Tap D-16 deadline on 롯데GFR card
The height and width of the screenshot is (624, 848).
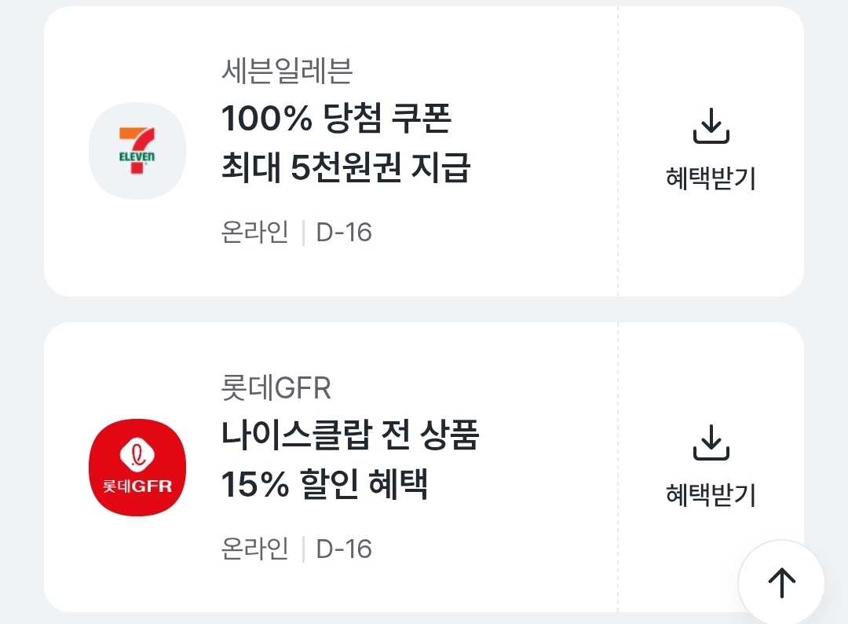[x=344, y=549]
